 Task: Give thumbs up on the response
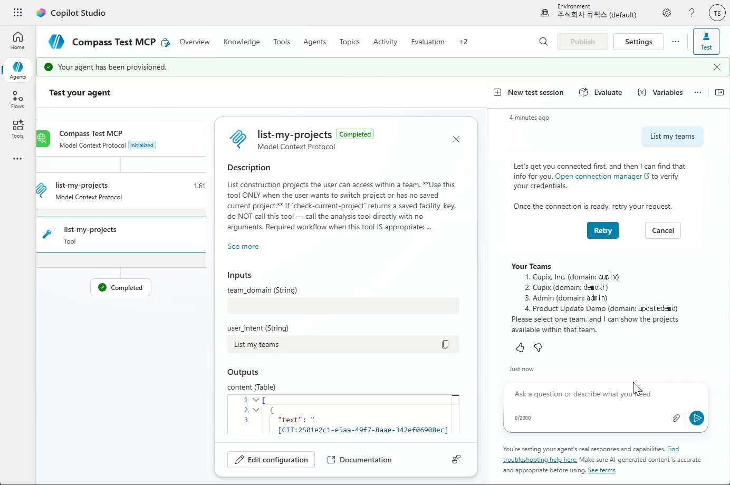(x=520, y=347)
